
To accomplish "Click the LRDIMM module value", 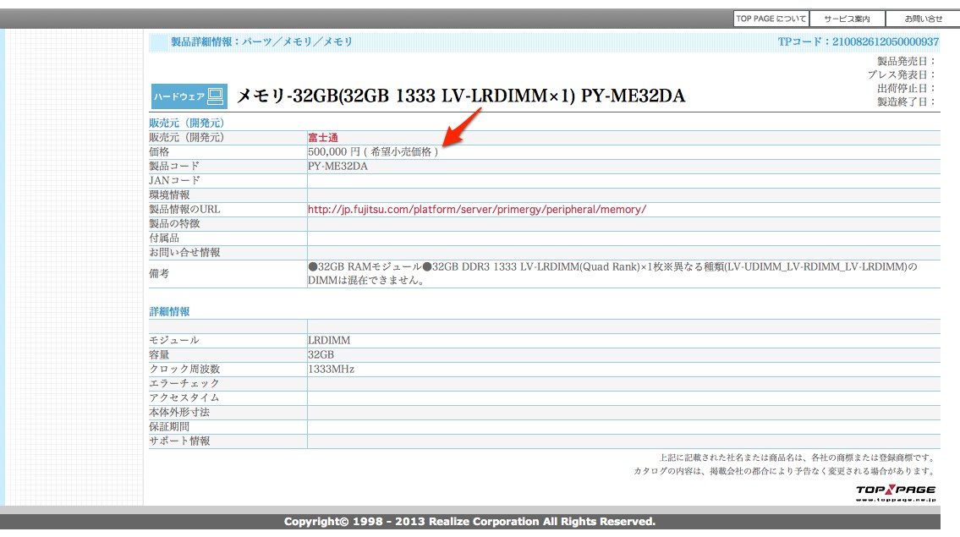I will [329, 341].
